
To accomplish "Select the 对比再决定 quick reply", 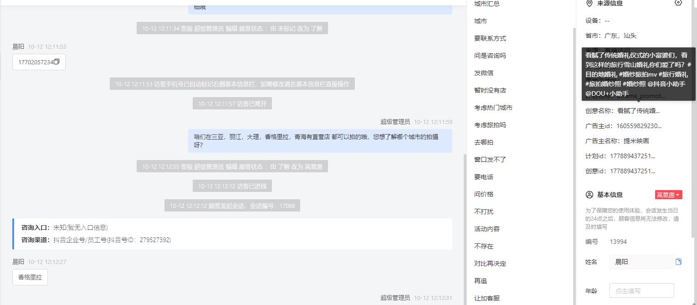I will click(x=490, y=264).
